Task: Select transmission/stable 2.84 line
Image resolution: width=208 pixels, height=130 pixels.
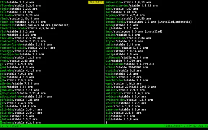Action: [128, 38]
